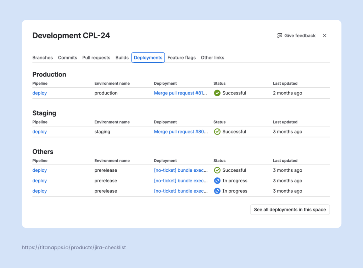Click the 'production' environment name cell
363x268 pixels.
pyautogui.click(x=106, y=93)
